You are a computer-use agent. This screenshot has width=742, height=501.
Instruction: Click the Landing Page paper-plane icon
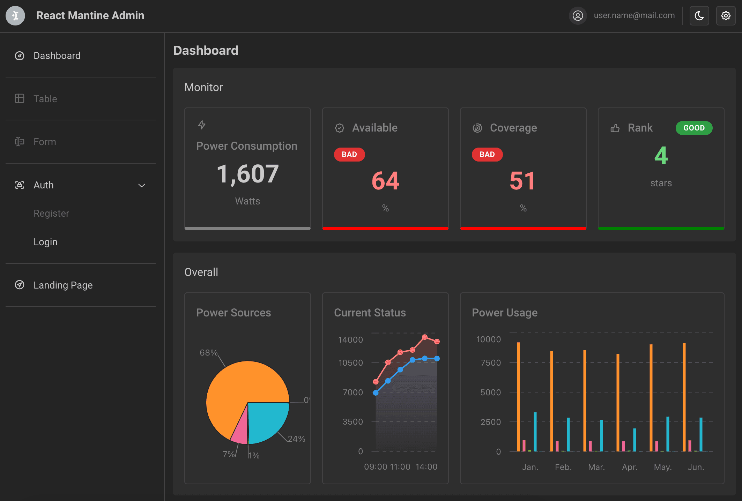click(x=20, y=285)
